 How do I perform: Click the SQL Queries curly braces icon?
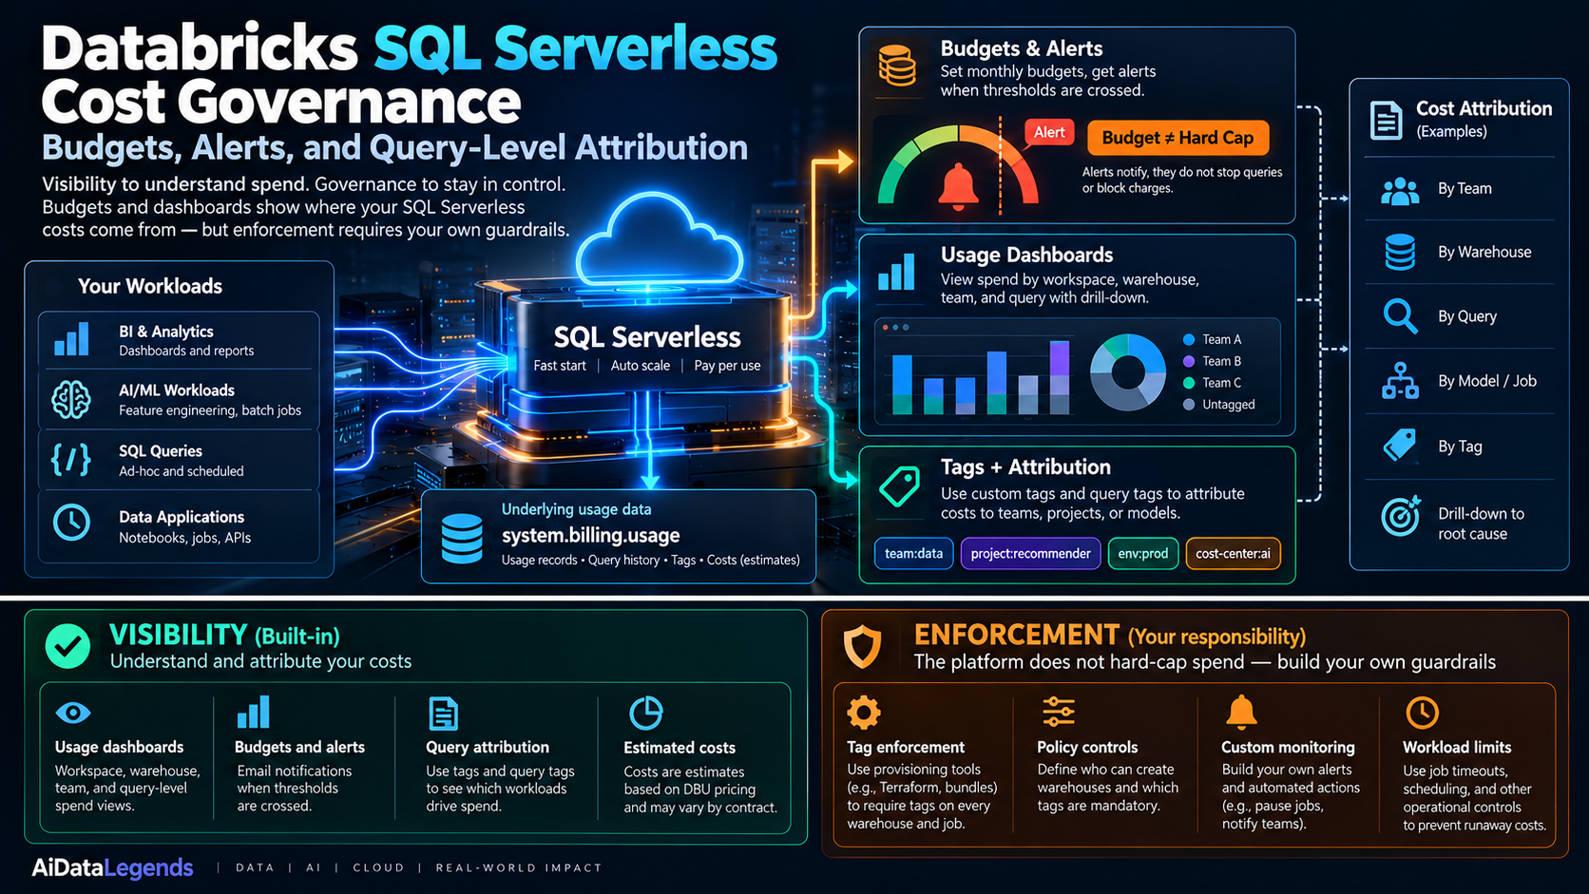pyautogui.click(x=71, y=460)
